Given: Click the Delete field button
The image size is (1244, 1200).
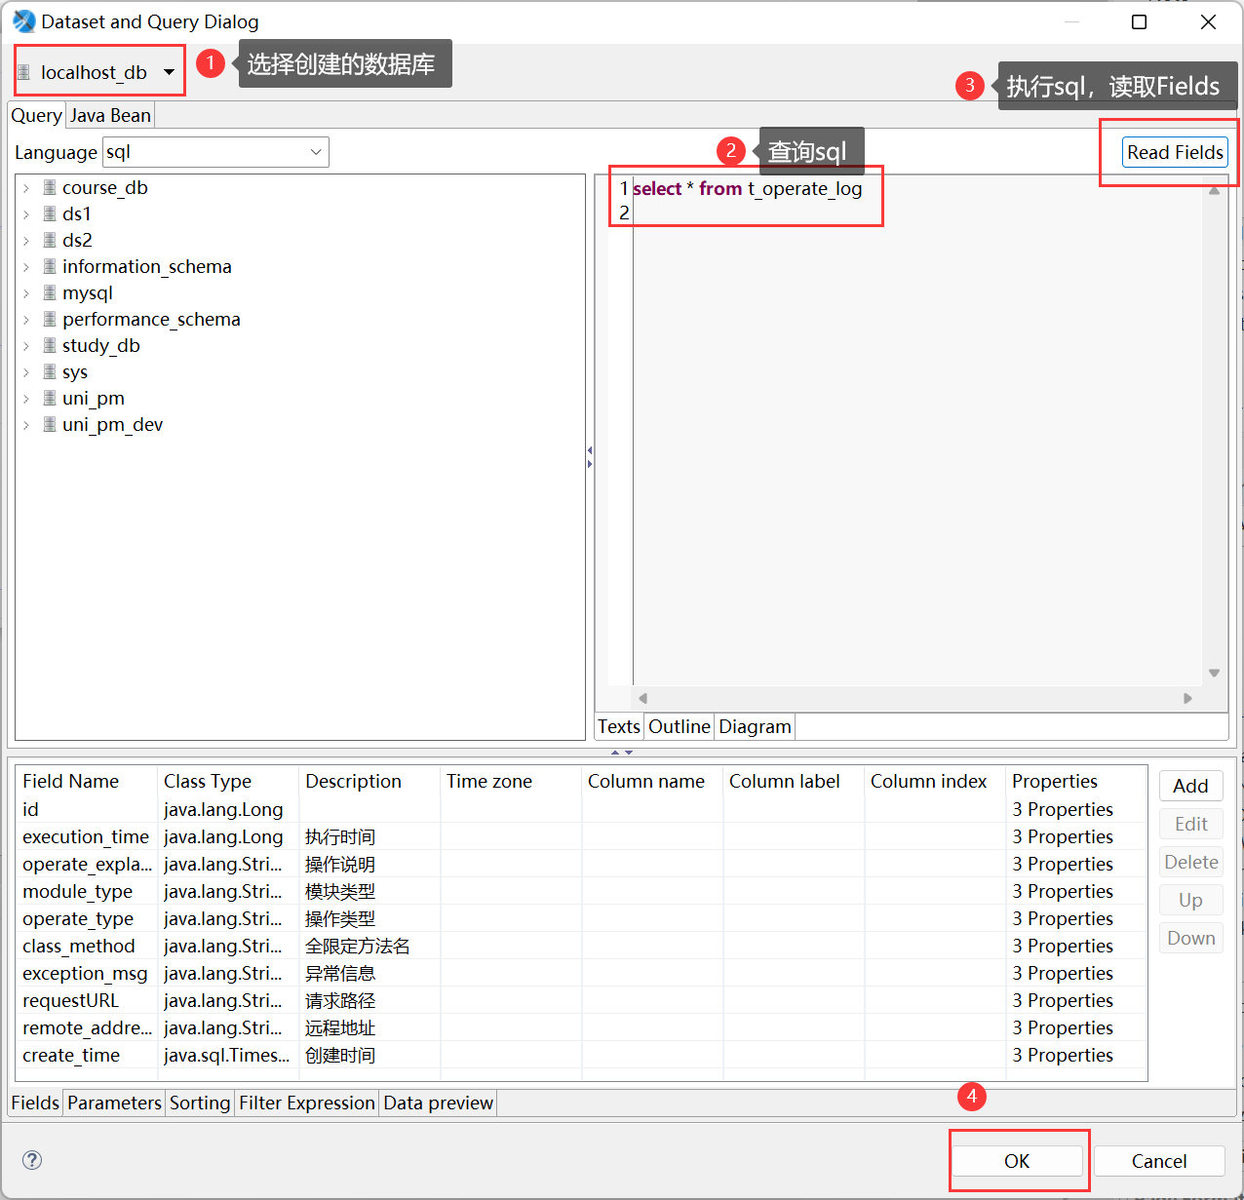Looking at the screenshot, I should coord(1190,862).
